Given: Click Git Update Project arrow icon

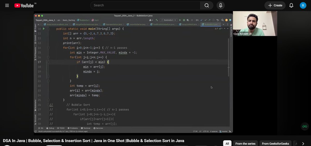Looking at the screenshot, I should click(201, 20).
